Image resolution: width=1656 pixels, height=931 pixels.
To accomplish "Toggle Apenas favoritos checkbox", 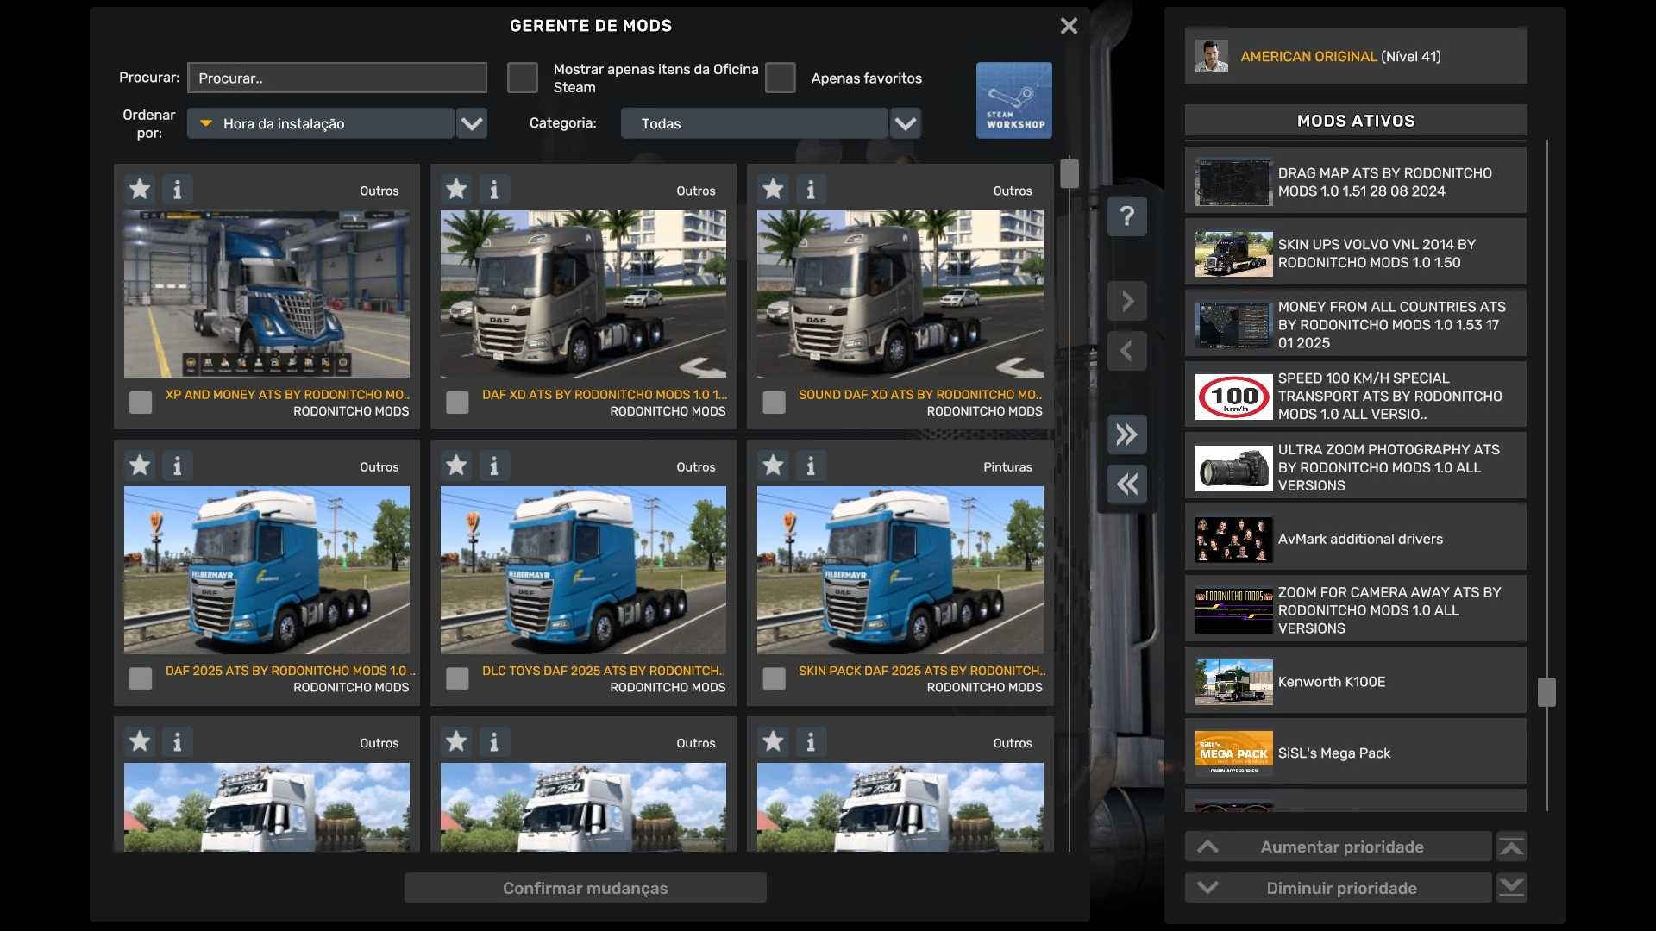I will click(780, 78).
